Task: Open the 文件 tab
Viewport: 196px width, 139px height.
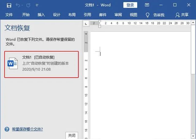Action: point(9,15)
